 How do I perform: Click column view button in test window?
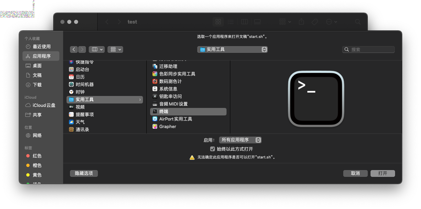point(244,22)
